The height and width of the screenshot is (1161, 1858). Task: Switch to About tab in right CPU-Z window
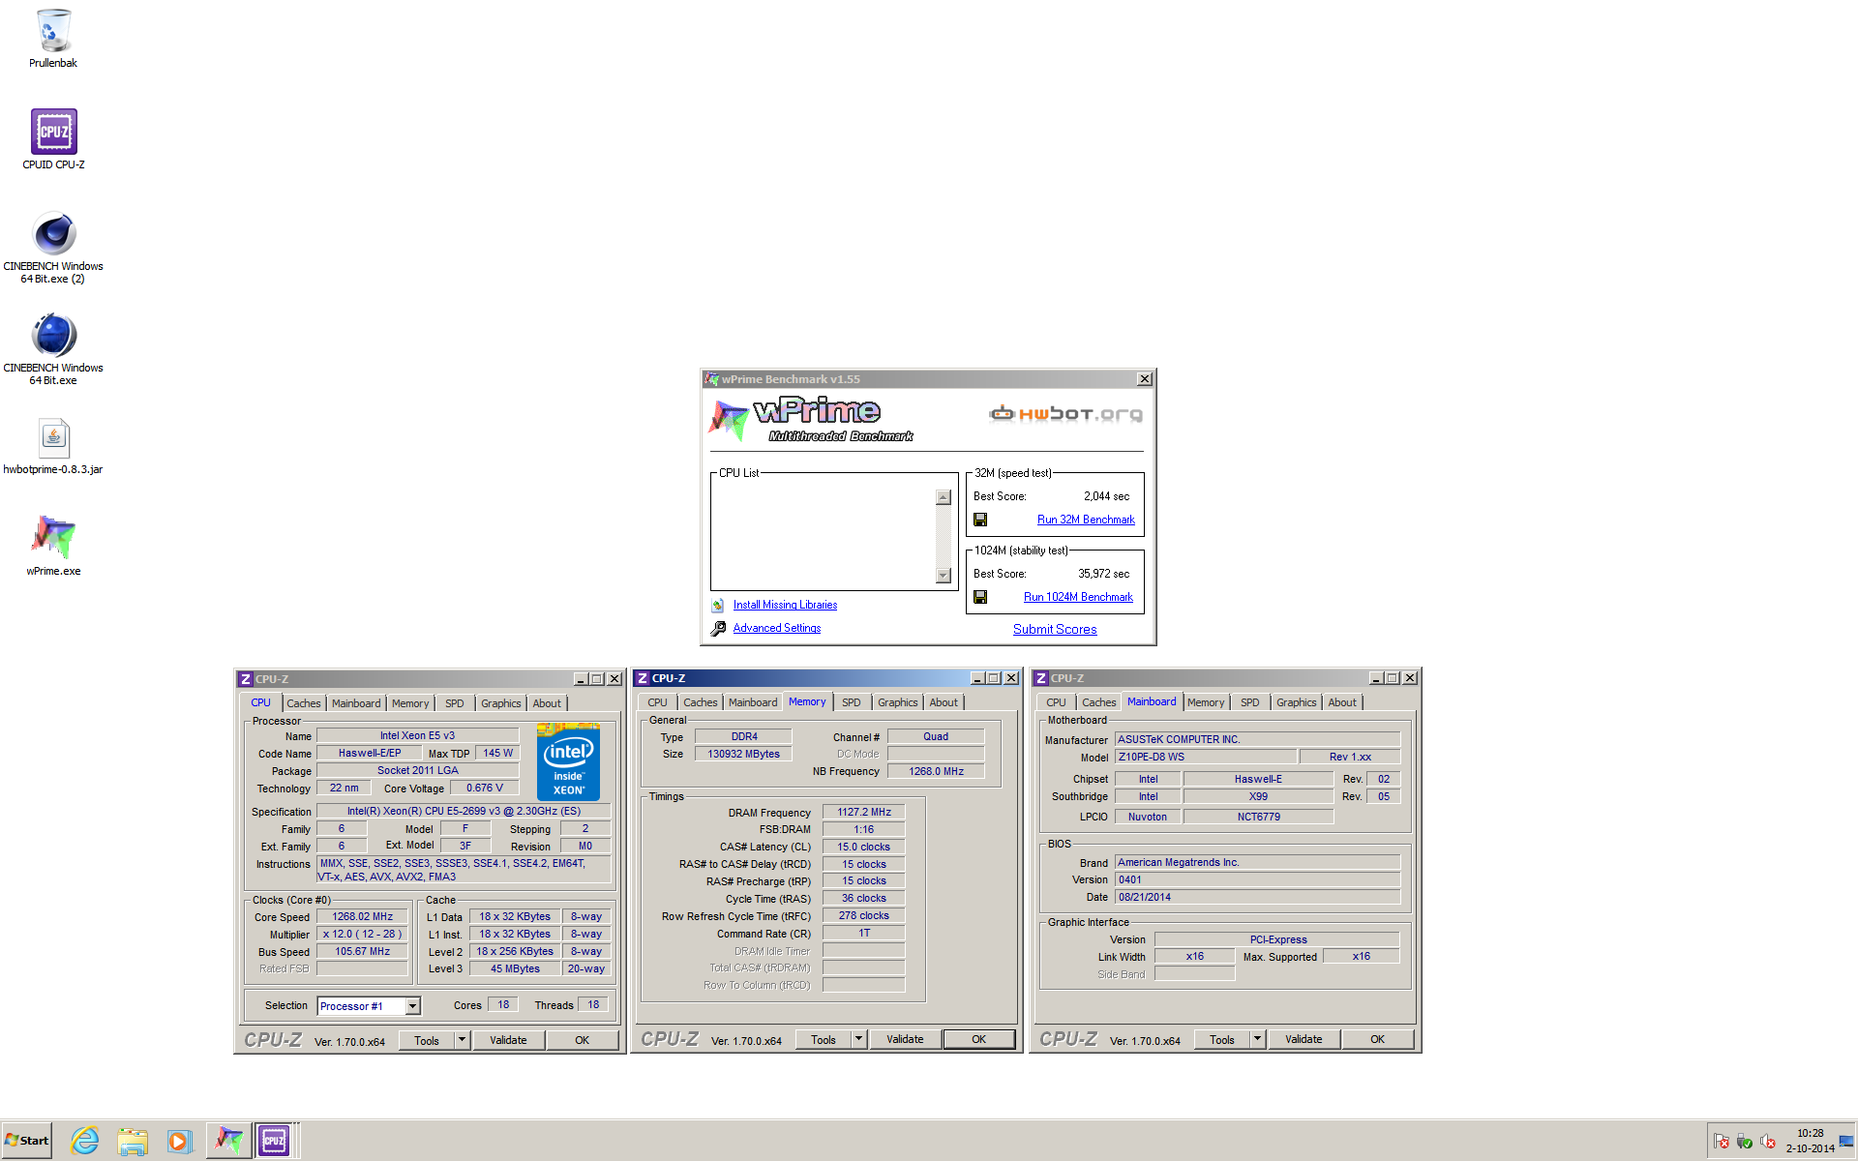[x=1341, y=702]
